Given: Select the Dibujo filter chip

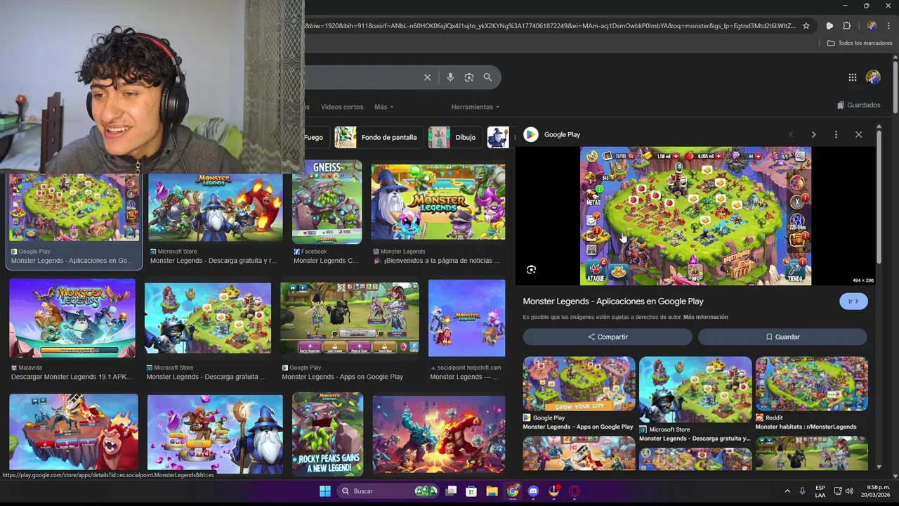Looking at the screenshot, I should pos(454,137).
